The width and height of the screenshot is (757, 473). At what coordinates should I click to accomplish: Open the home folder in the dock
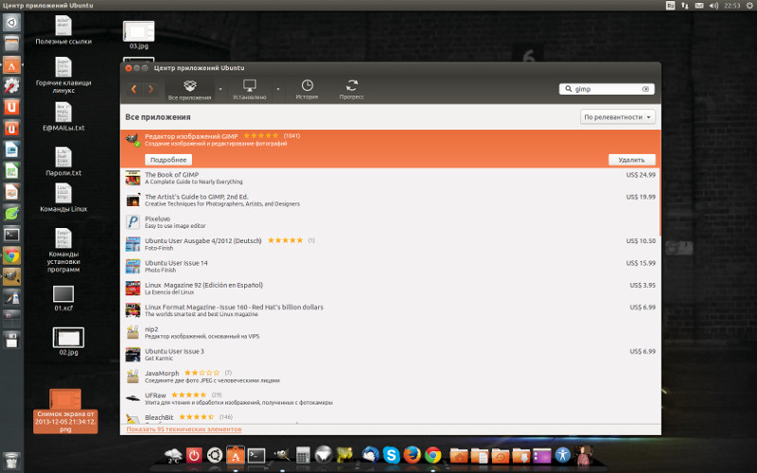[x=459, y=455]
